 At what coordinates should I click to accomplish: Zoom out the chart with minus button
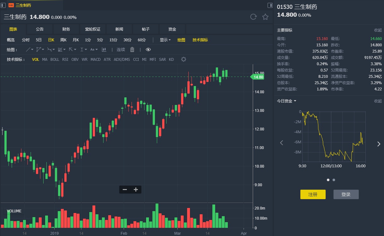pyautogui.click(x=125, y=189)
